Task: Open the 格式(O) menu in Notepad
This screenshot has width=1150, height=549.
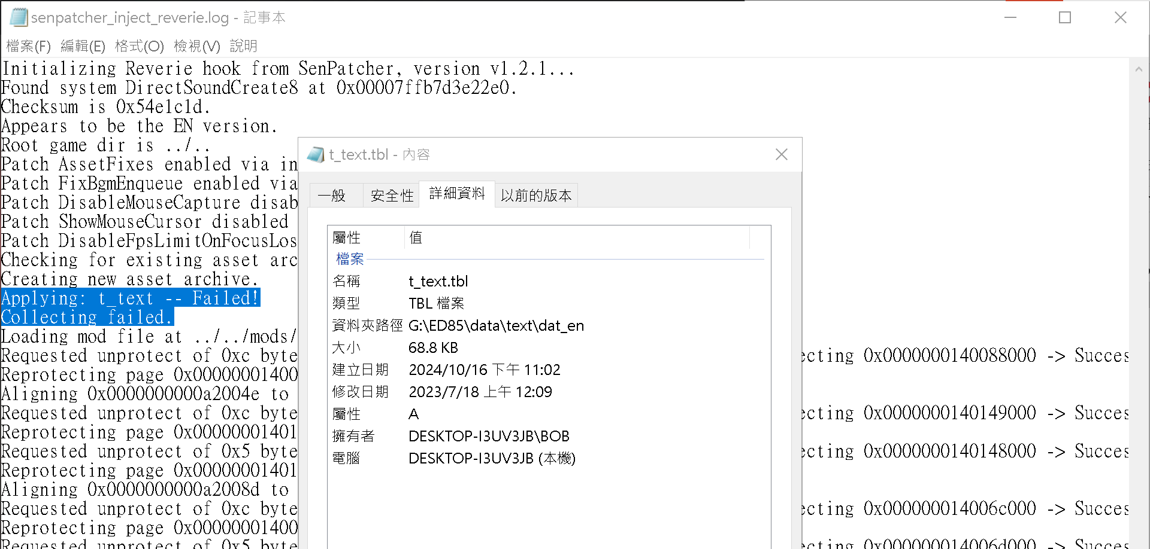Action: coord(139,46)
